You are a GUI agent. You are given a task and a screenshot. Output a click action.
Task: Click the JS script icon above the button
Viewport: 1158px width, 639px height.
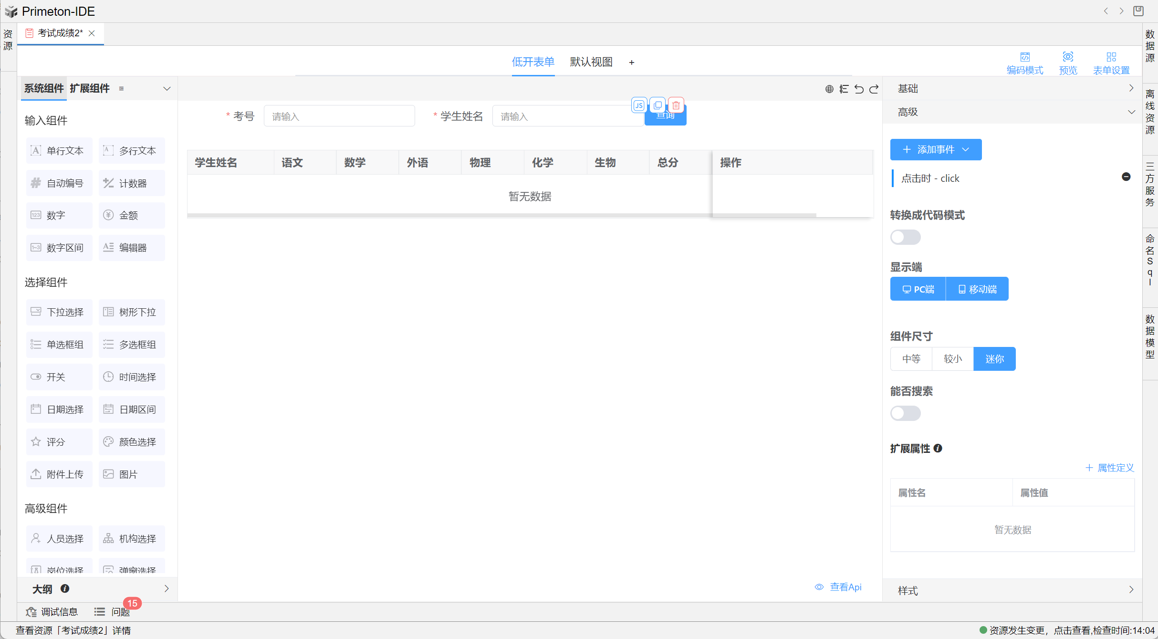tap(639, 105)
